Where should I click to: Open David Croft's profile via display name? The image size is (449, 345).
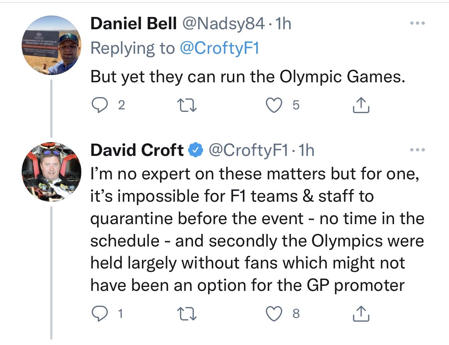[137, 150]
